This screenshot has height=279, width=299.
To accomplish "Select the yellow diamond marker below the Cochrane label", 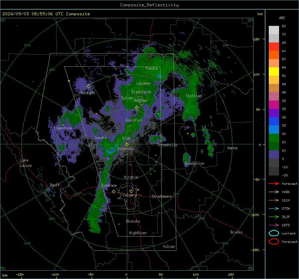I will click(x=114, y=191).
